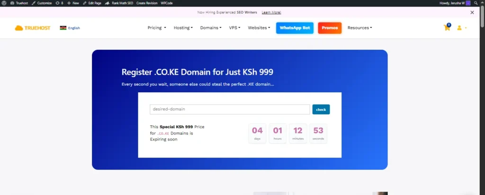Click the Truehost cloud logo
The image size is (485, 195).
point(33,28)
